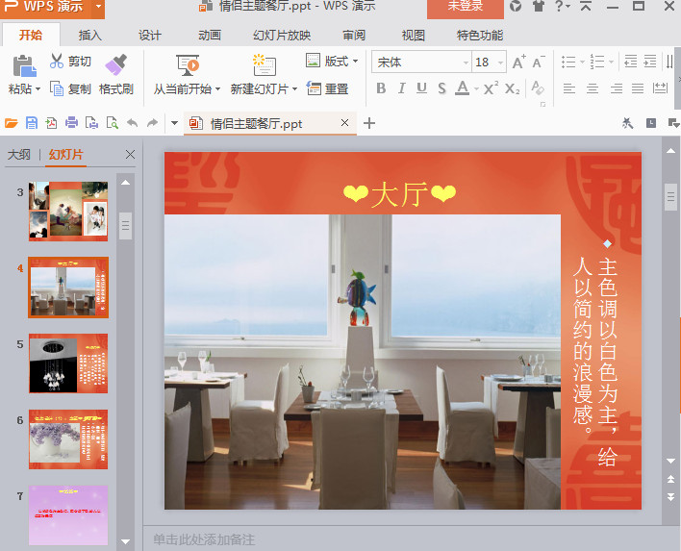Switch to the 动画 tab
The height and width of the screenshot is (551, 681).
(210, 36)
